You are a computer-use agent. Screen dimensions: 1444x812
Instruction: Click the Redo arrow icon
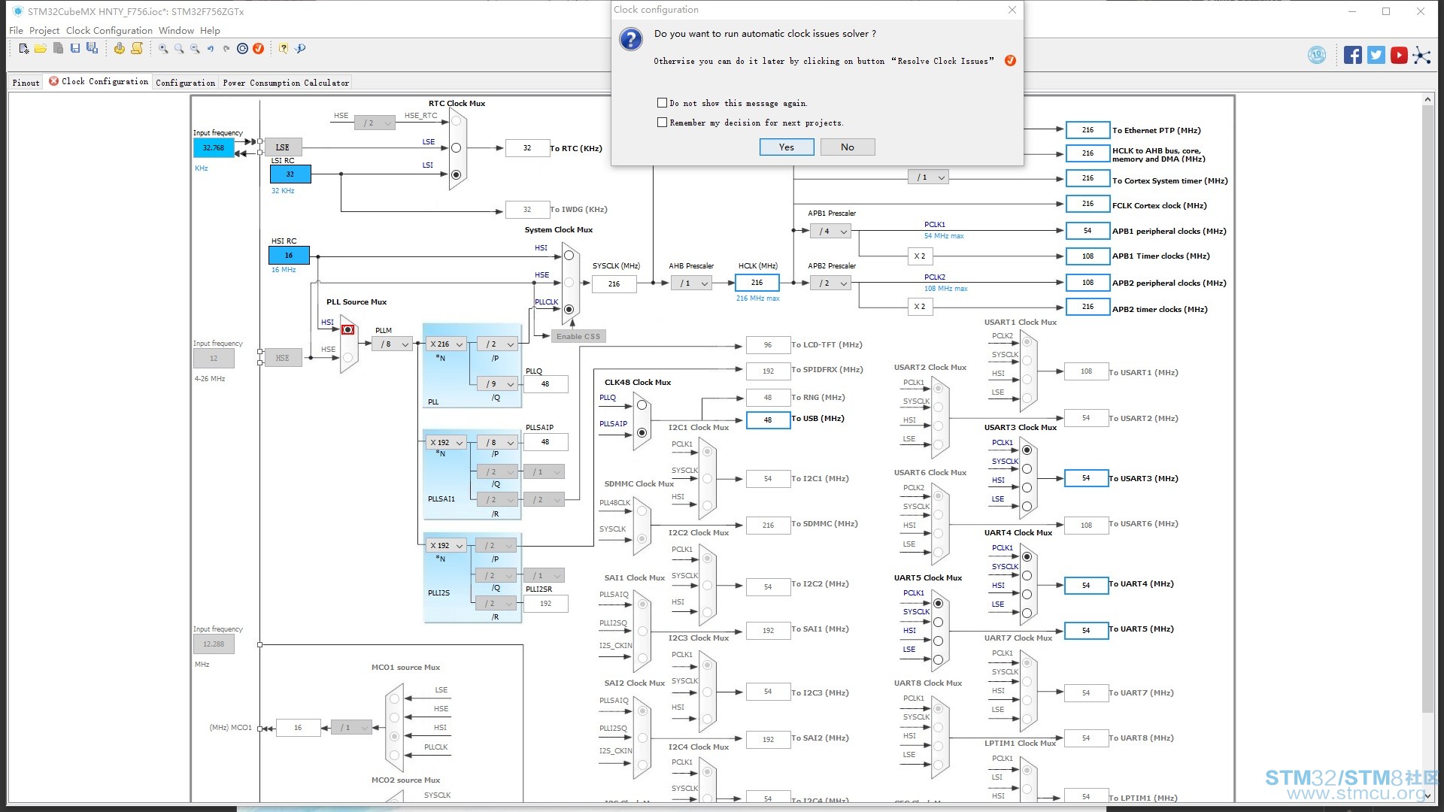[226, 49]
